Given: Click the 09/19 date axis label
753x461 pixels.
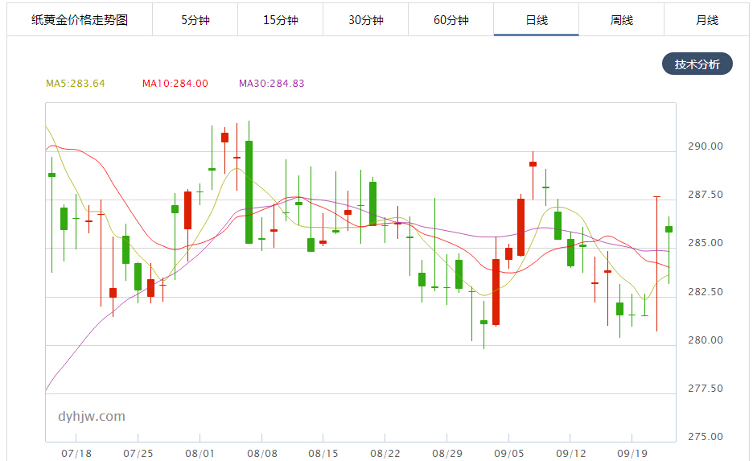Looking at the screenshot, I should point(632,453).
